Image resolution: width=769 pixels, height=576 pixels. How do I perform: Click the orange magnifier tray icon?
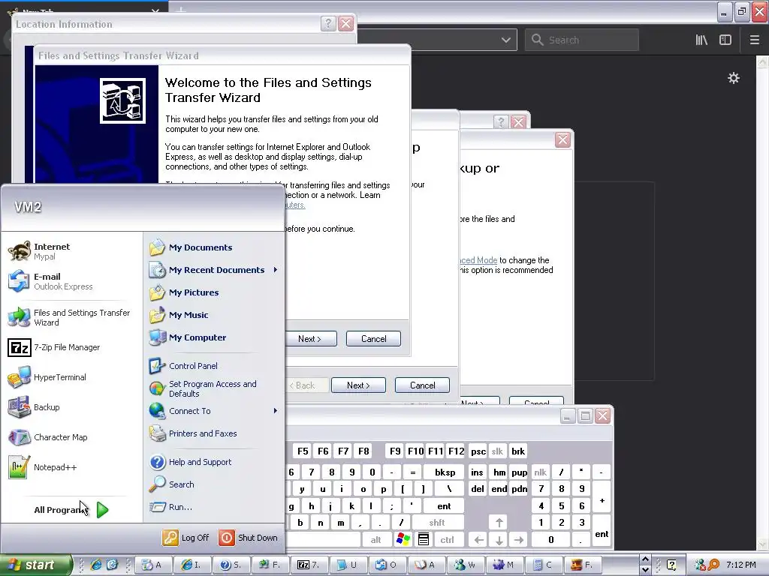click(x=713, y=565)
